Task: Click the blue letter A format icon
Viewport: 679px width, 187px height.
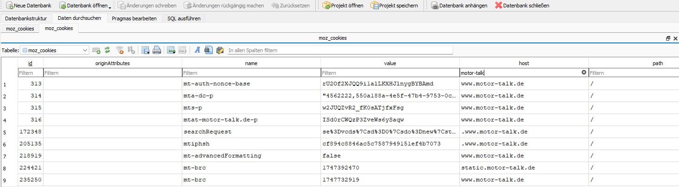Action: pyautogui.click(x=197, y=50)
